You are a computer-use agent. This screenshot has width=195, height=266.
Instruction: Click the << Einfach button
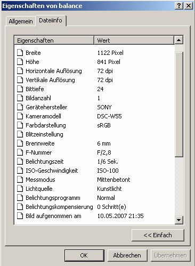pos(158,235)
